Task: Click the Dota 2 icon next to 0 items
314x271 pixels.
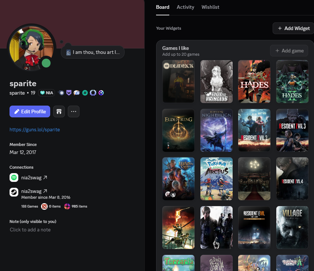Action: click(44, 206)
